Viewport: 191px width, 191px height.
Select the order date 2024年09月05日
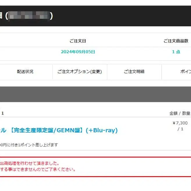[78, 52]
